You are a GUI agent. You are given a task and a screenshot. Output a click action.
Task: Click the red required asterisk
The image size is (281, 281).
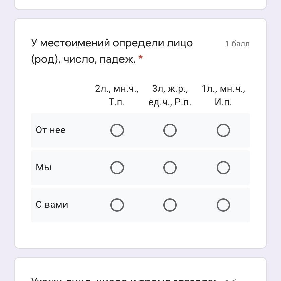(x=140, y=57)
